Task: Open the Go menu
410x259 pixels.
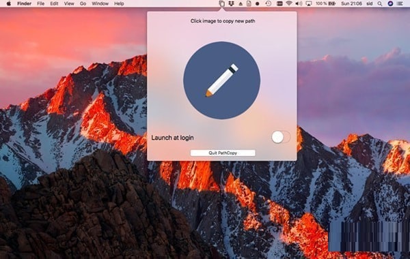Action: pos(83,3)
